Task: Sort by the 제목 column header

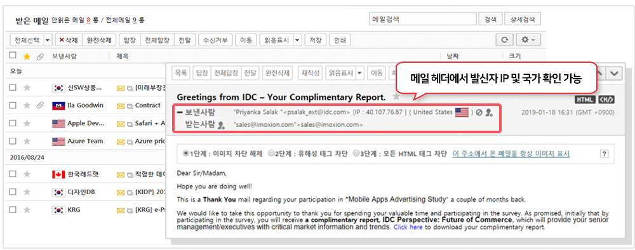Action: click(123, 56)
